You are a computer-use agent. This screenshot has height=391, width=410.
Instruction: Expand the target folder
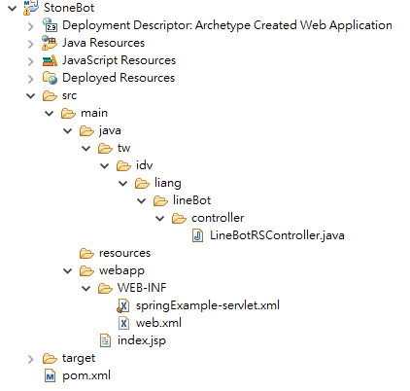click(x=31, y=359)
